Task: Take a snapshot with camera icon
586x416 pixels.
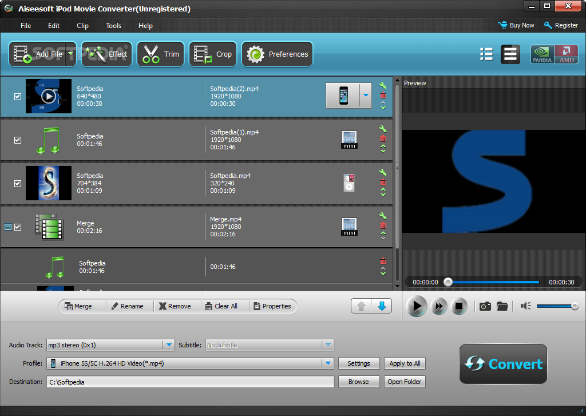Action: coord(485,307)
